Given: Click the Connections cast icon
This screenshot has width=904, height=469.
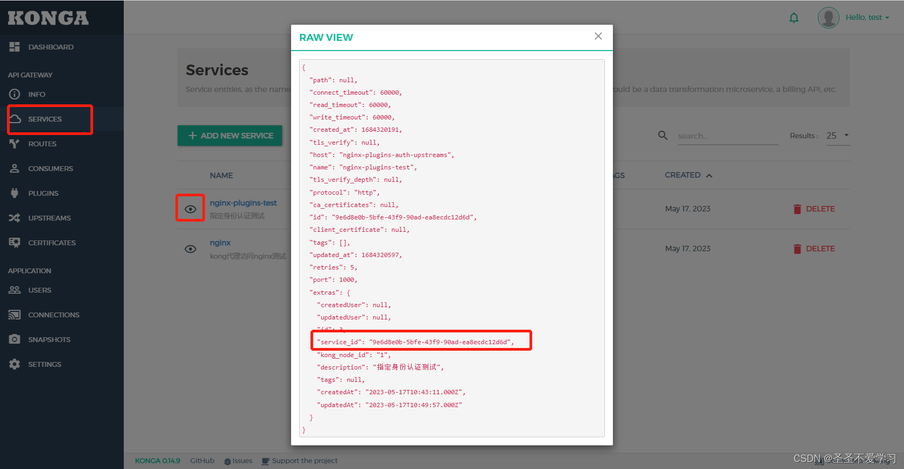Looking at the screenshot, I should pos(15,315).
